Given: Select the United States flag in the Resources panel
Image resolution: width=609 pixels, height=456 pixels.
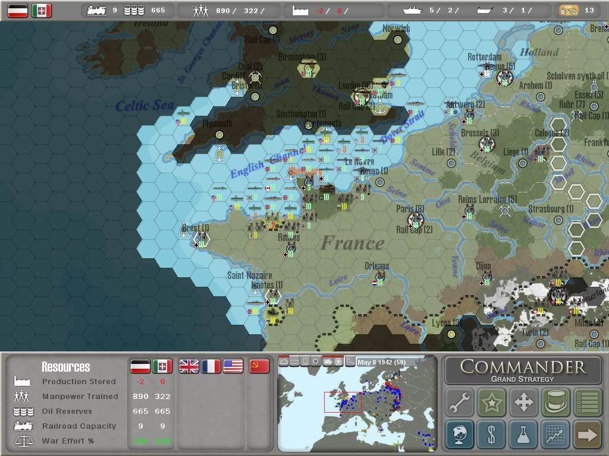Looking at the screenshot, I should point(233,366).
